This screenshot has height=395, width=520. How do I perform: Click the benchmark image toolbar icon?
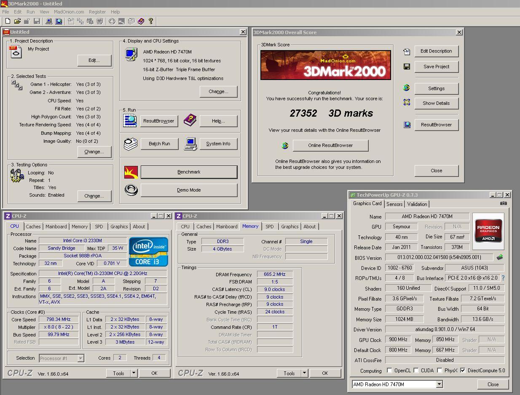tap(121, 21)
